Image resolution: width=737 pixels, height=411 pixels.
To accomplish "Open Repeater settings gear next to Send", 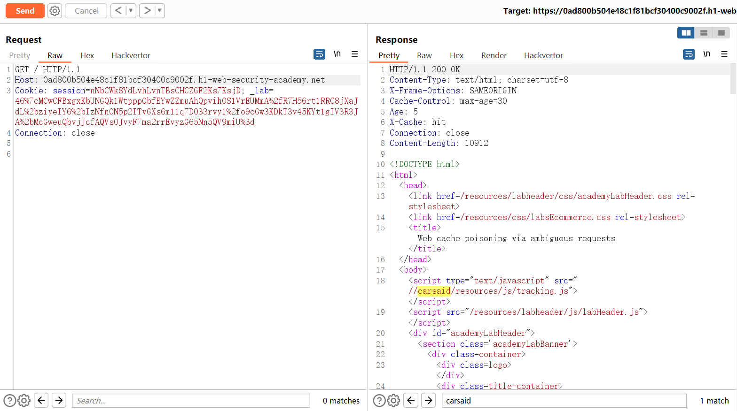I will tap(55, 11).
